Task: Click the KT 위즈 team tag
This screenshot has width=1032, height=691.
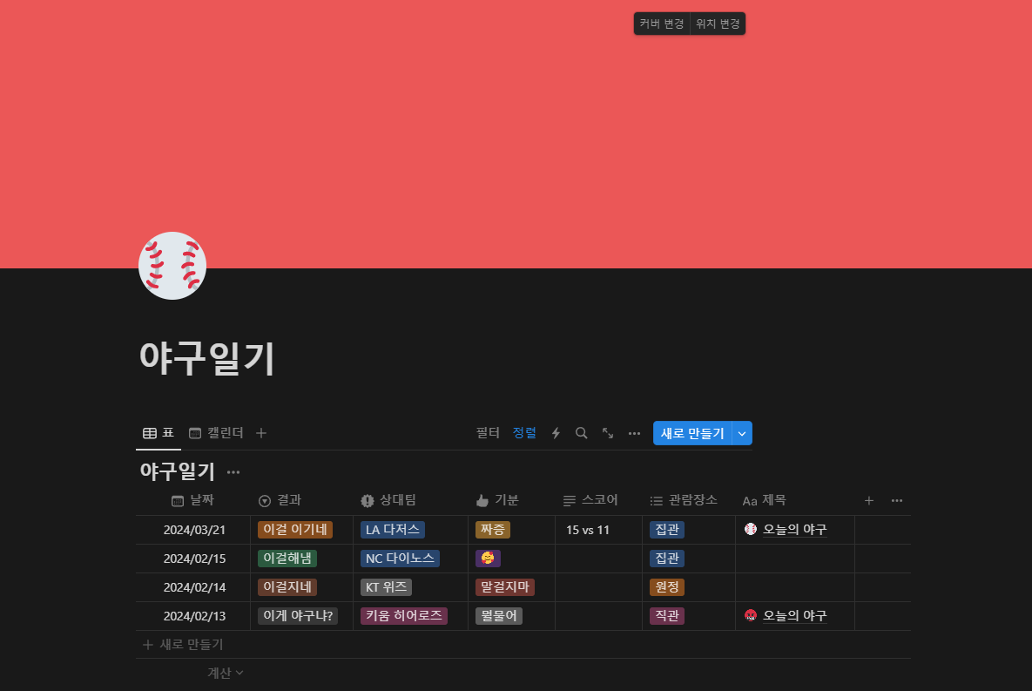Action: click(387, 587)
